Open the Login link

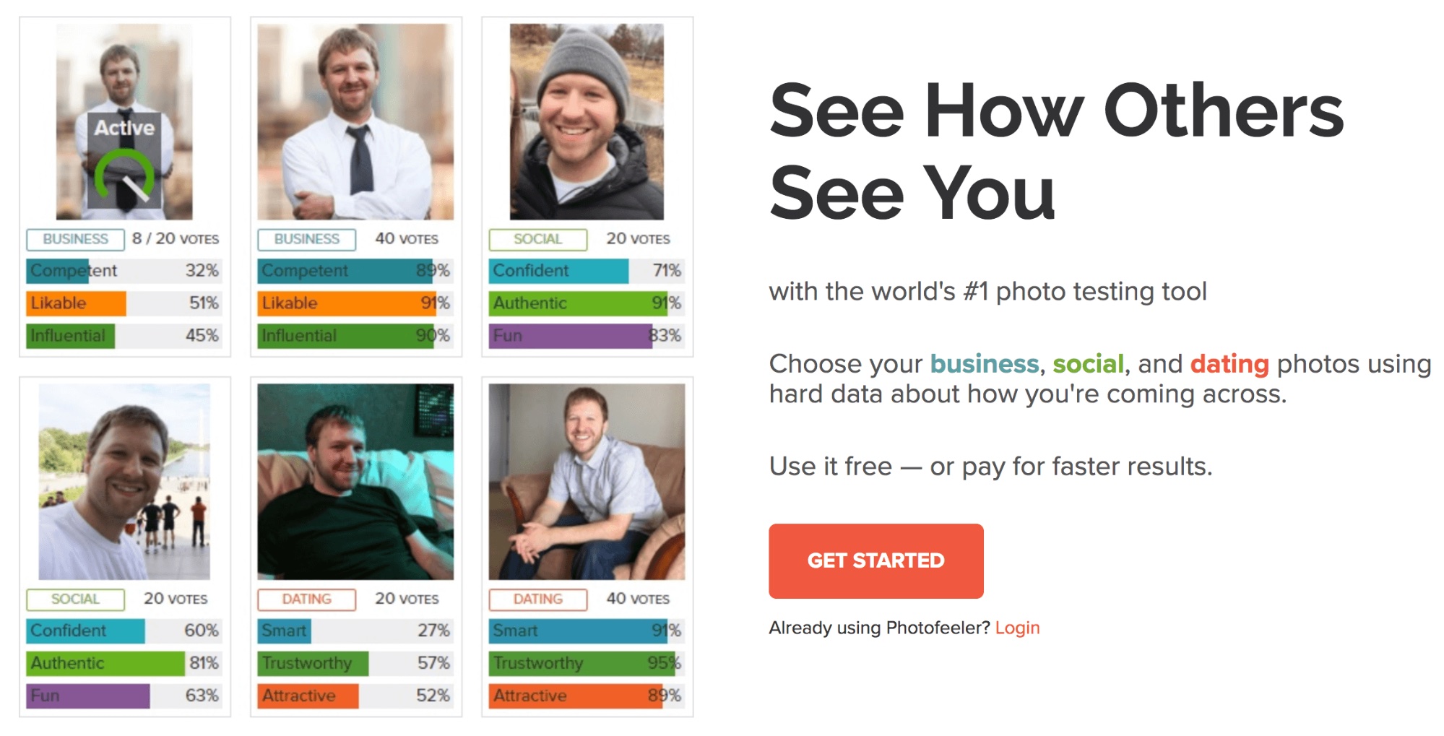coord(1018,628)
